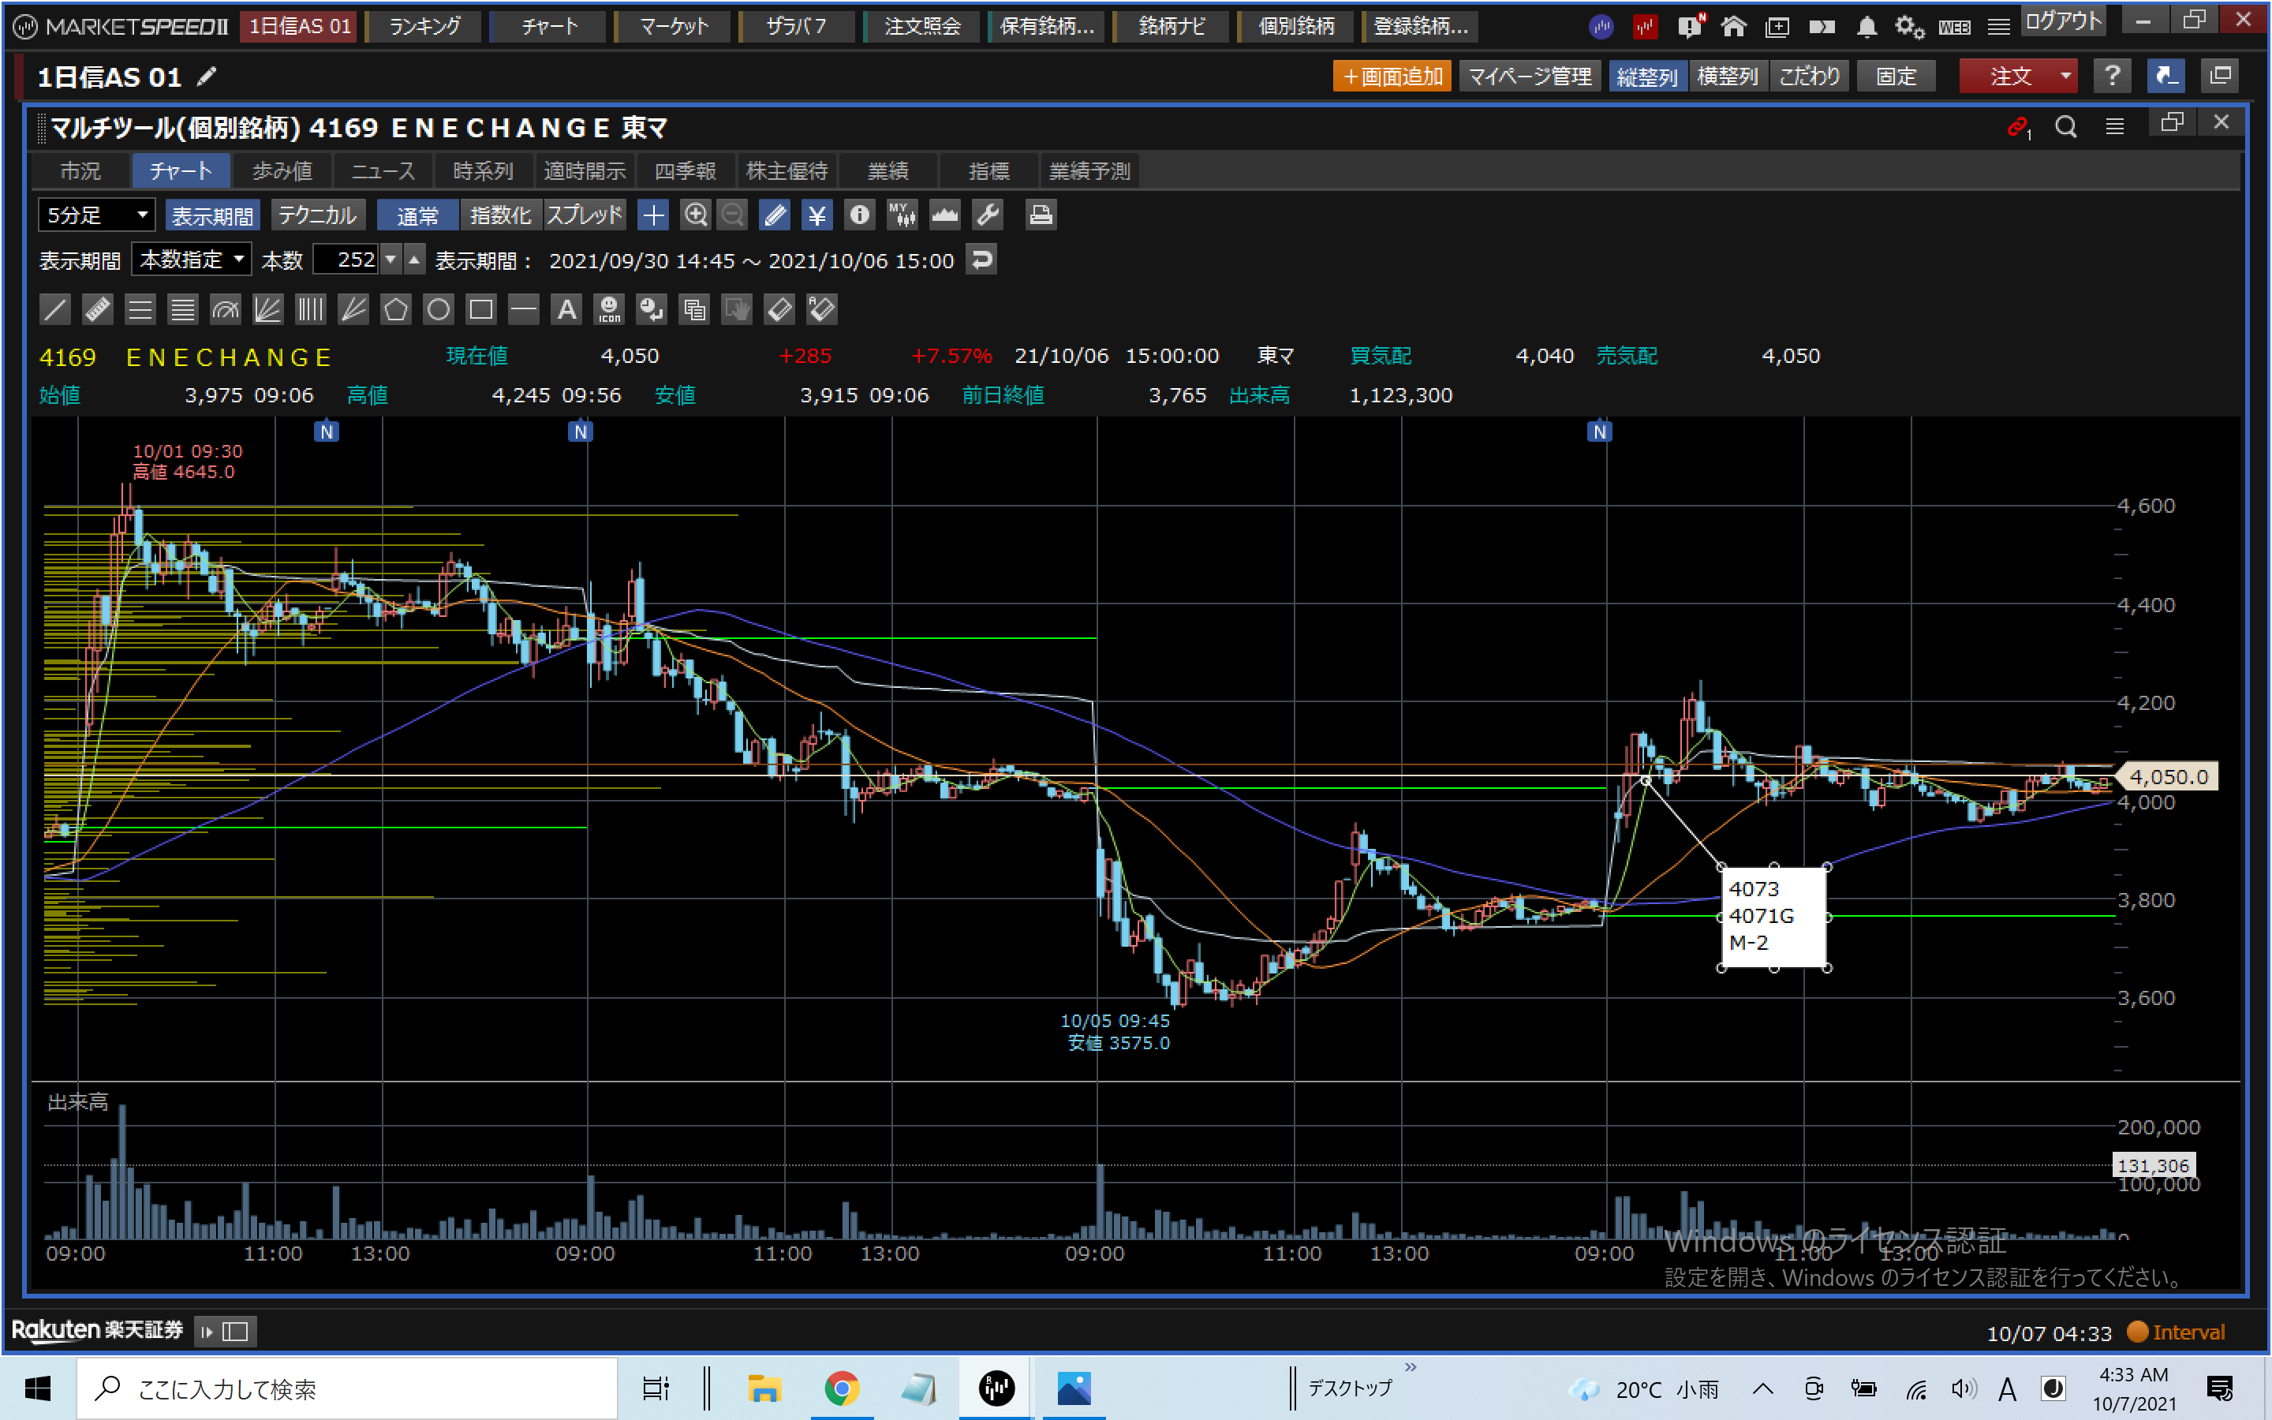Click the 本数 bar count input field
The width and height of the screenshot is (2272, 1420).
(346, 260)
